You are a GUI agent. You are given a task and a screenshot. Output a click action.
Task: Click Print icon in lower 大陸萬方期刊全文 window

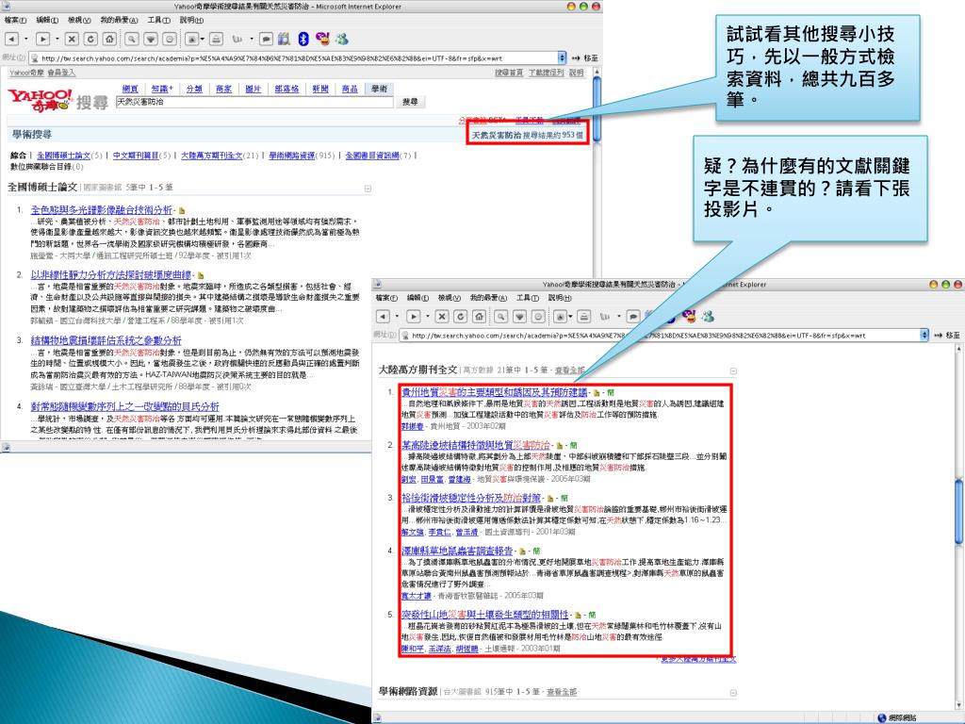584,317
